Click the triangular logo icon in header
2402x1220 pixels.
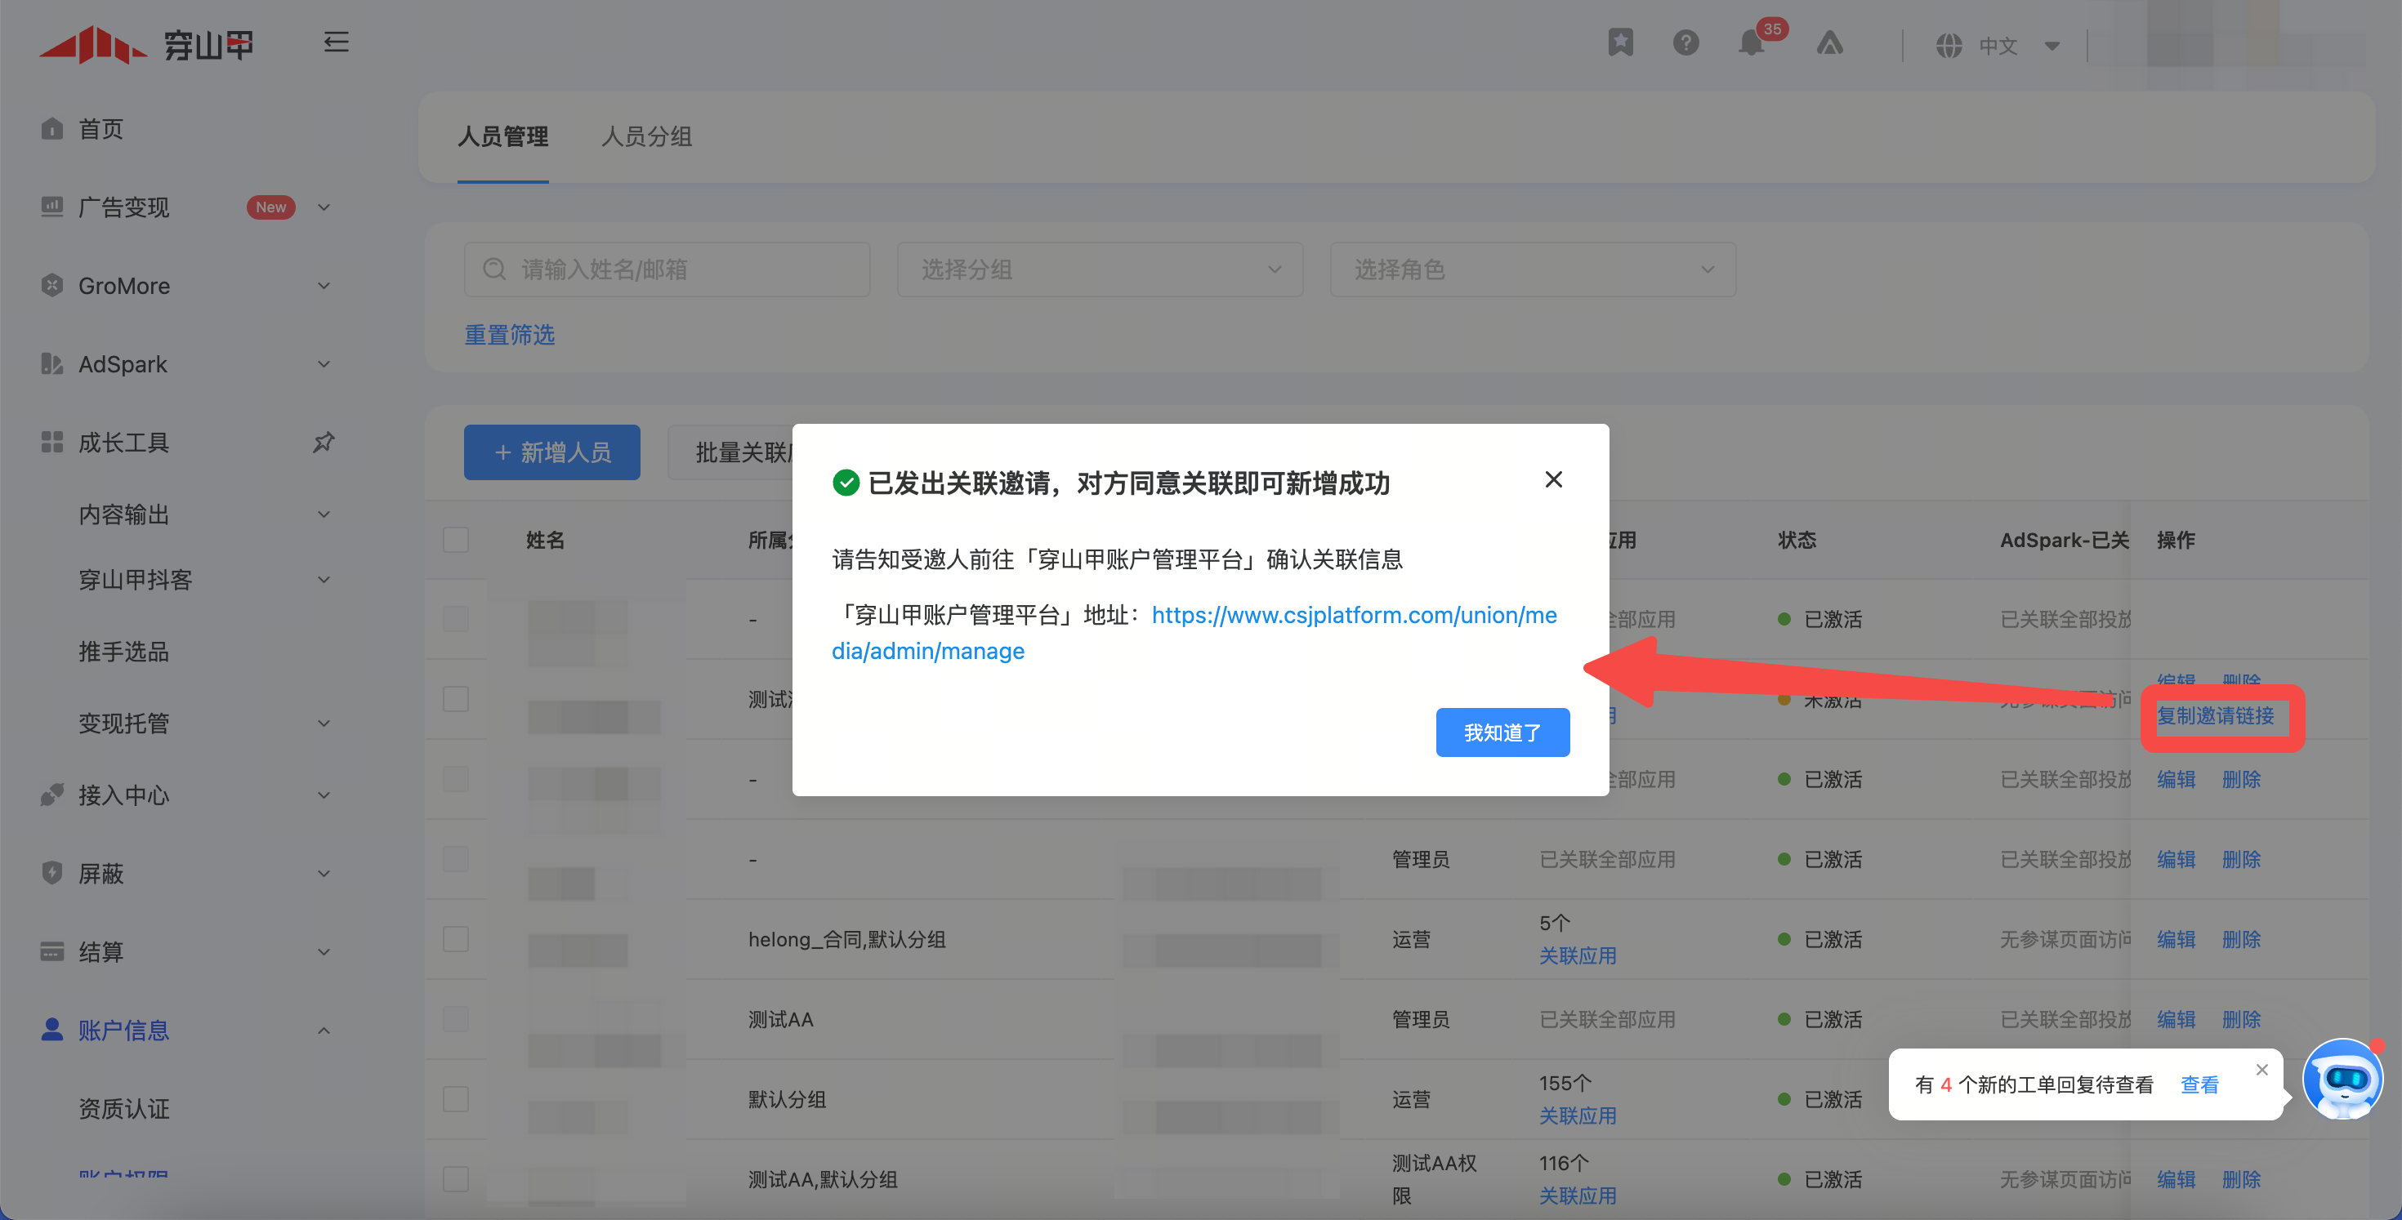click(x=1829, y=43)
